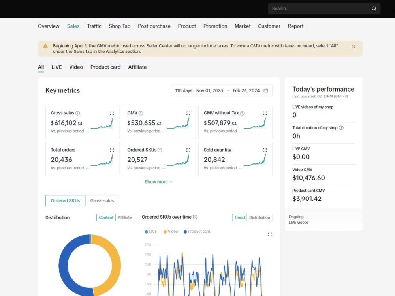Click the search magnifier icon
The image size is (395, 296).
[x=374, y=9]
